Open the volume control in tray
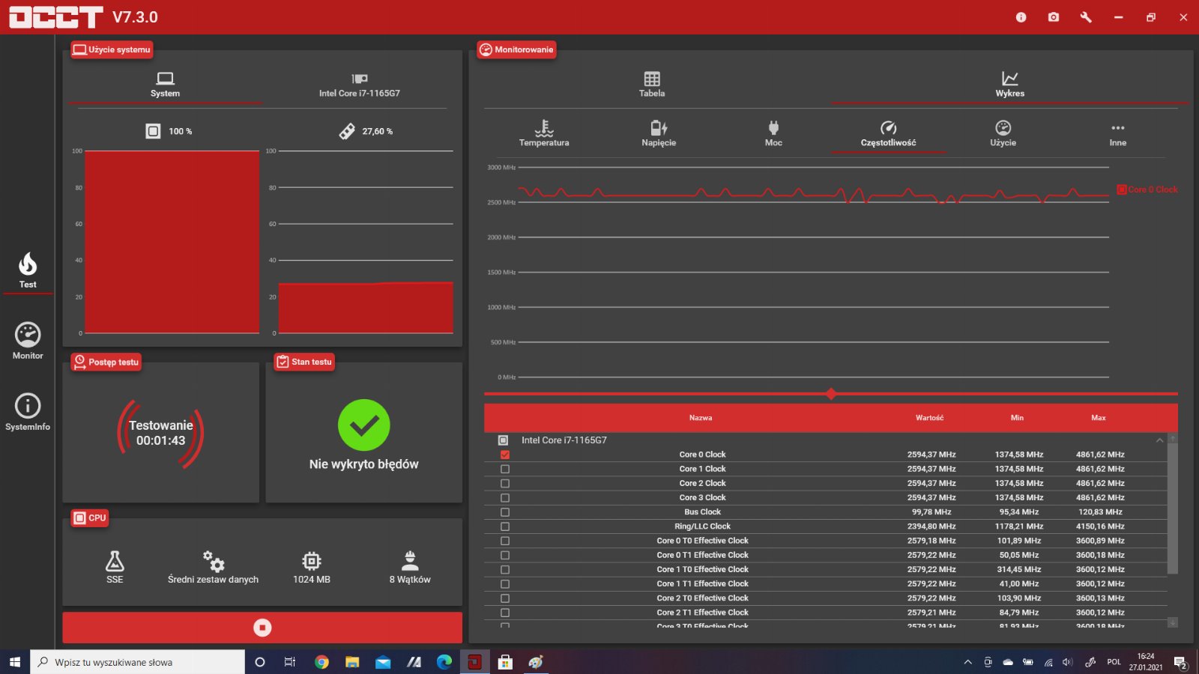Screen dimensions: 1199x674 (1067, 662)
